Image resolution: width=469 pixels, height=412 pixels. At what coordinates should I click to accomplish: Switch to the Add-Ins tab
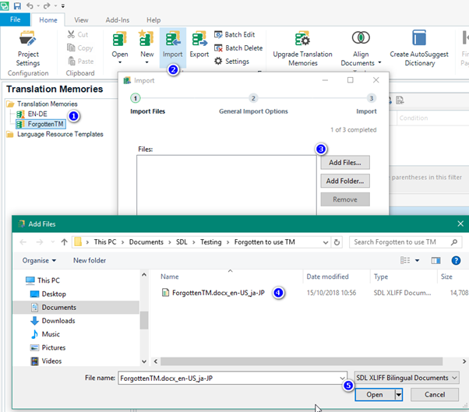[x=117, y=20]
